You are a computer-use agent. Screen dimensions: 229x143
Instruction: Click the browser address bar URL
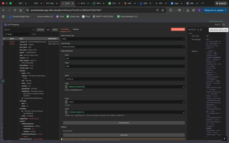[x=66, y=10]
